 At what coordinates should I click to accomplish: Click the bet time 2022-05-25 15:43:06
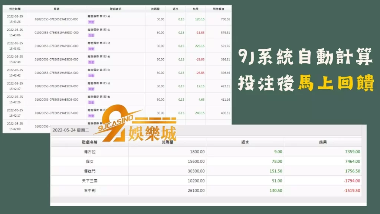[x=15, y=33]
